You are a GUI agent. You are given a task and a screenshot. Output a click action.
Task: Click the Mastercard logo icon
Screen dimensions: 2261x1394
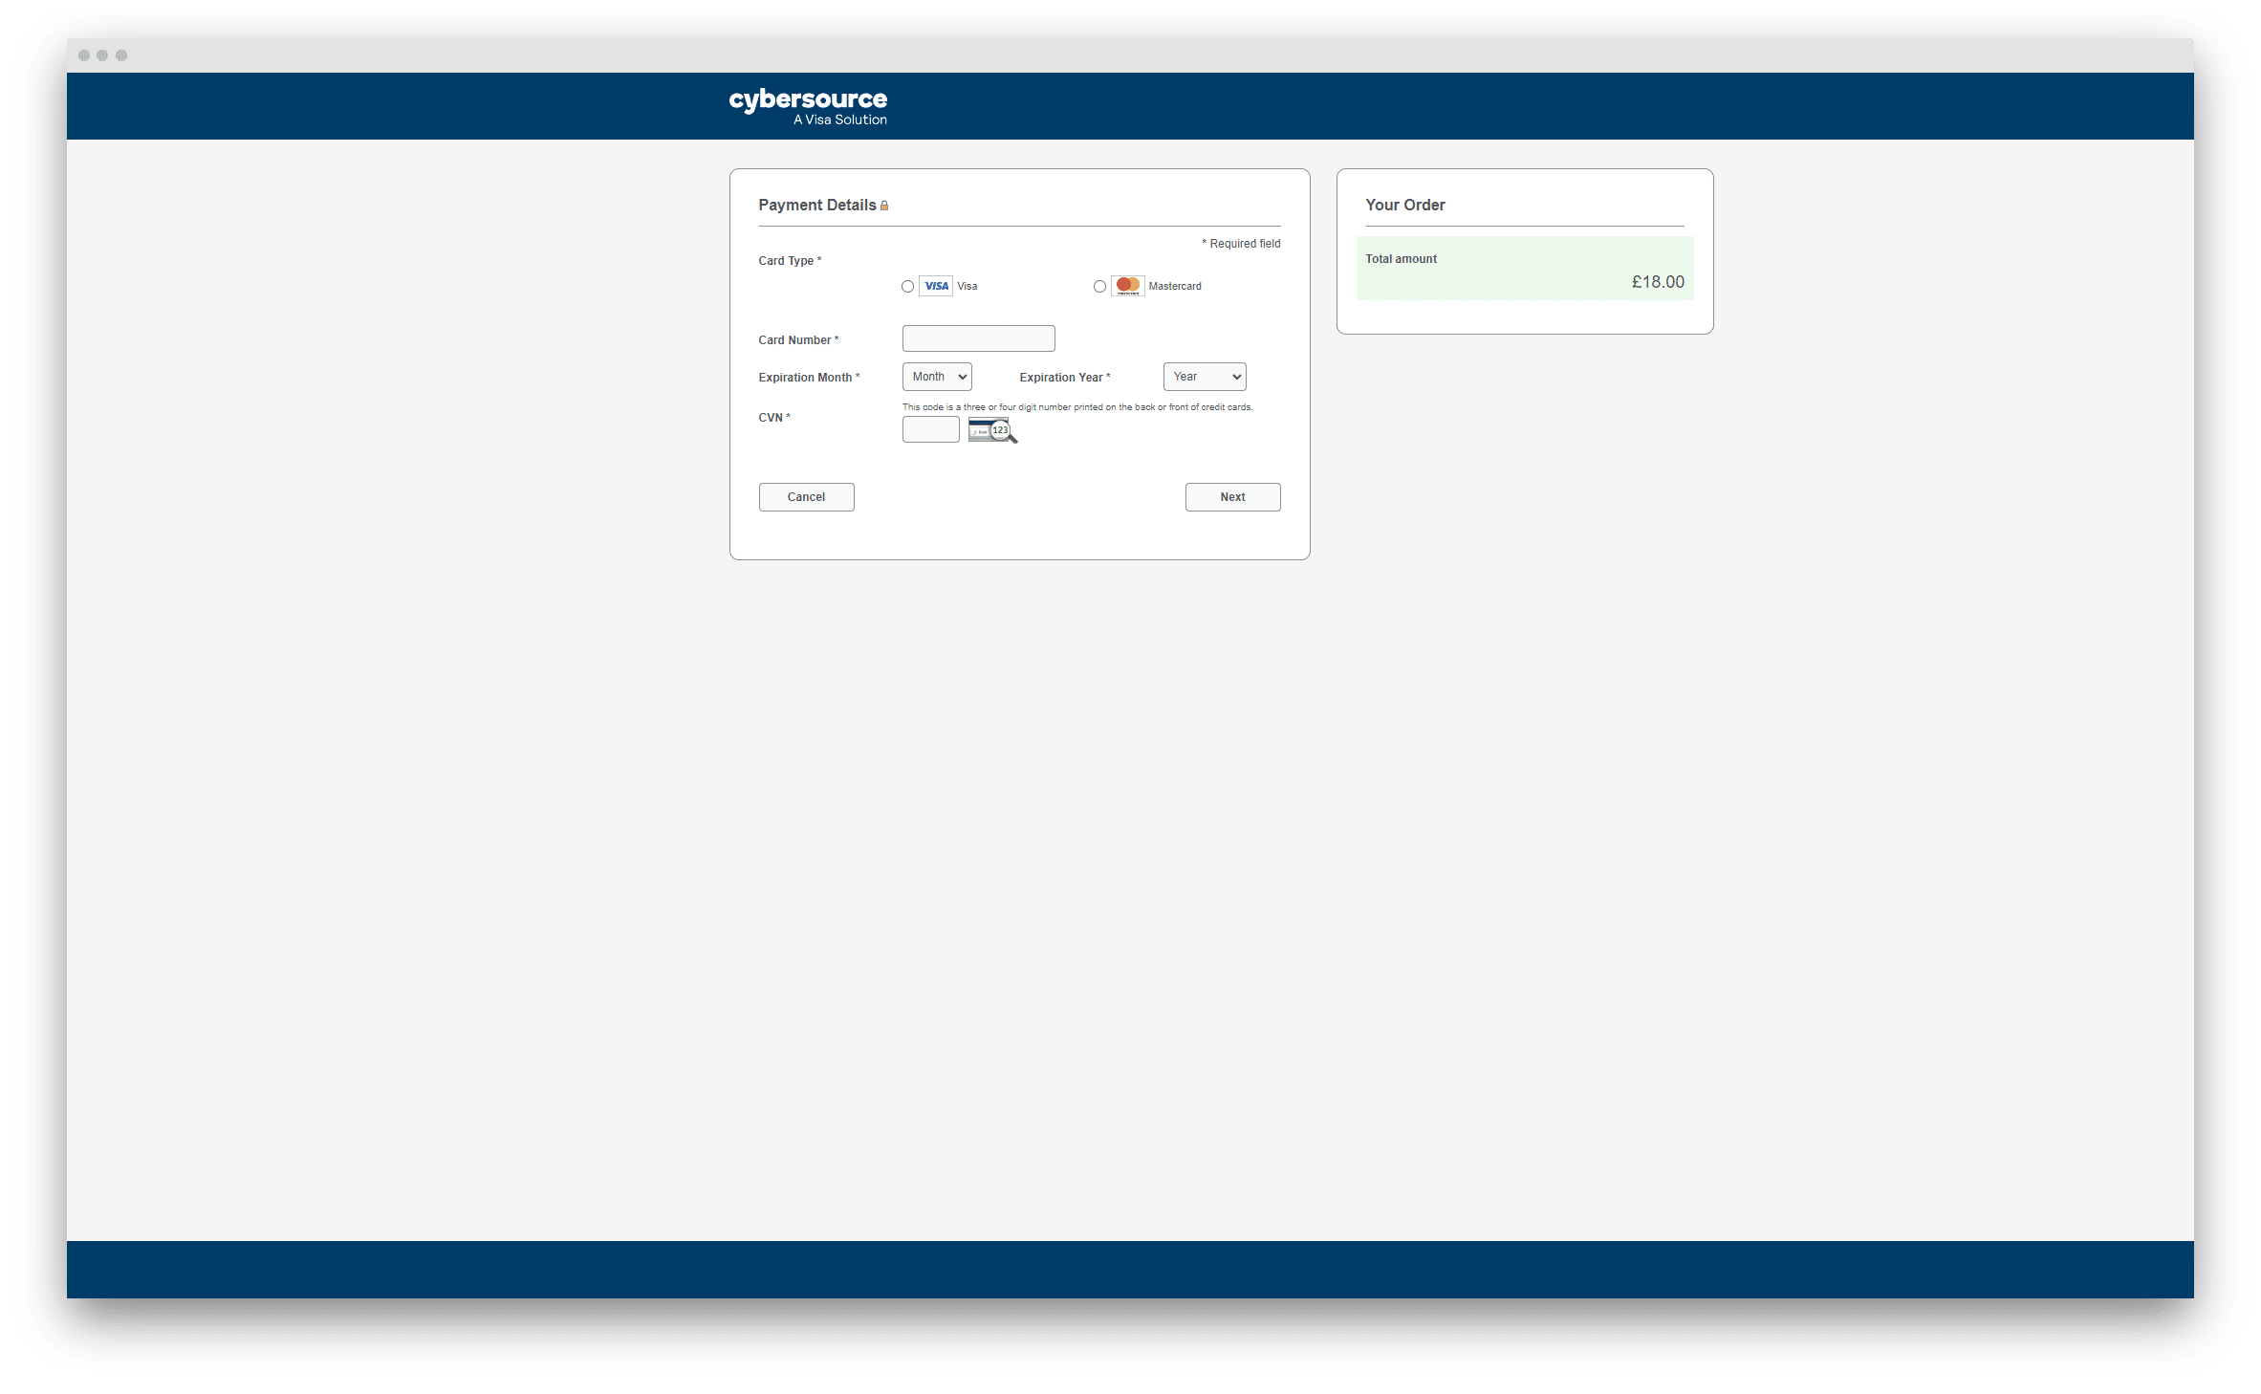pos(1128,286)
